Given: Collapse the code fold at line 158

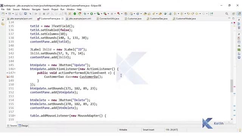Looking at the screenshot, I should (15, 116).
